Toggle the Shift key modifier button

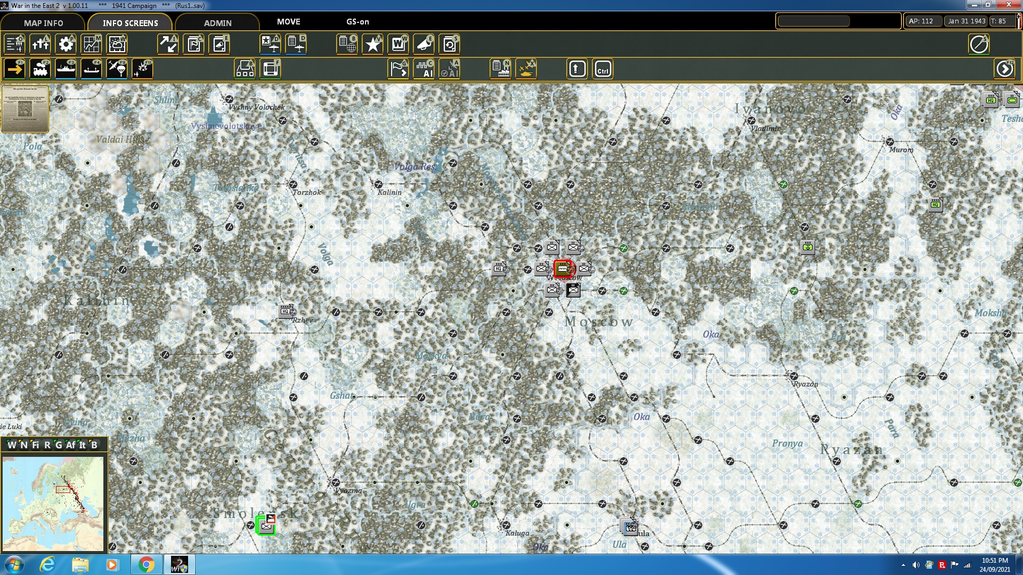(578, 69)
